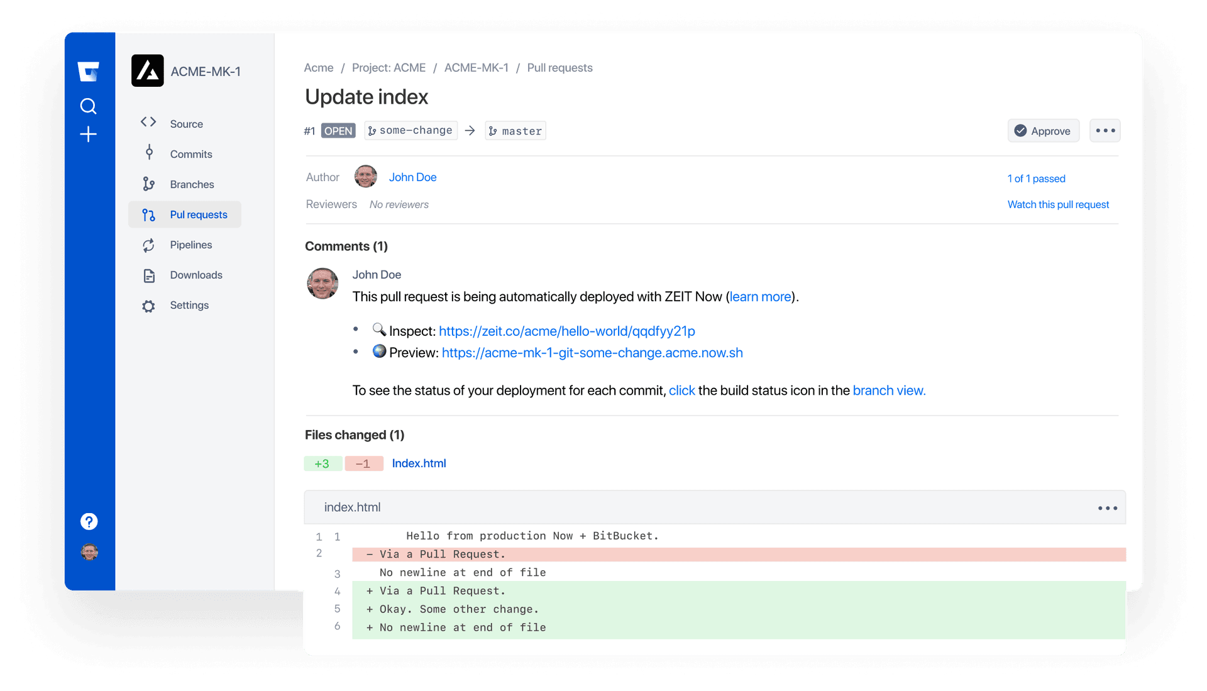Click the plus create icon

89,134
